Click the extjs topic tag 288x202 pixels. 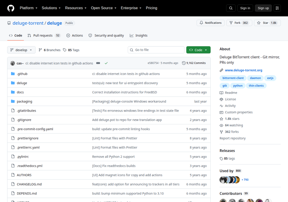coord(270,78)
